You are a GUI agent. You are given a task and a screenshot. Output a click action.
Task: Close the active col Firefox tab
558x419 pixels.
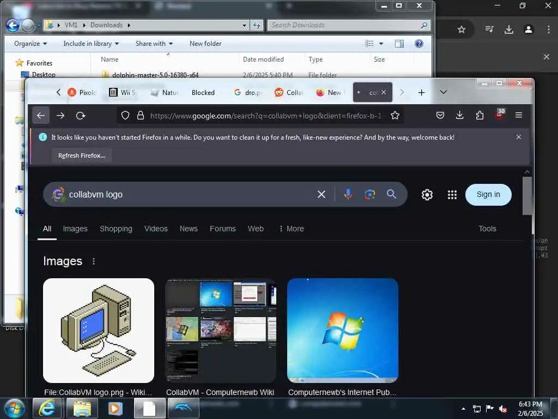click(x=384, y=92)
